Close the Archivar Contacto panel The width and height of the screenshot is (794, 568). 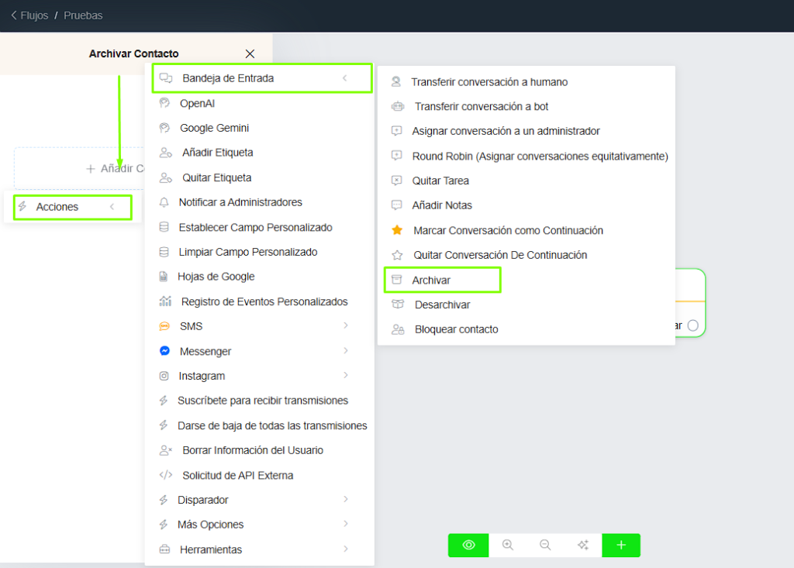(250, 53)
